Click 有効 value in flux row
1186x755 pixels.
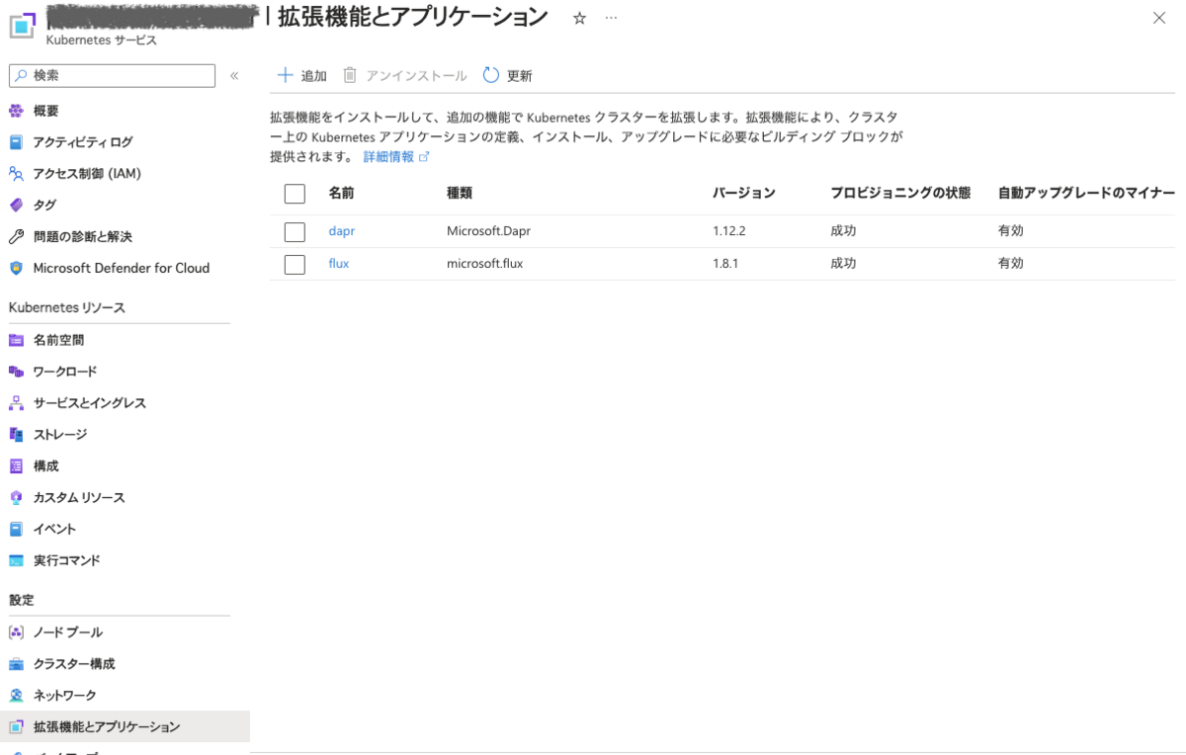[1011, 264]
